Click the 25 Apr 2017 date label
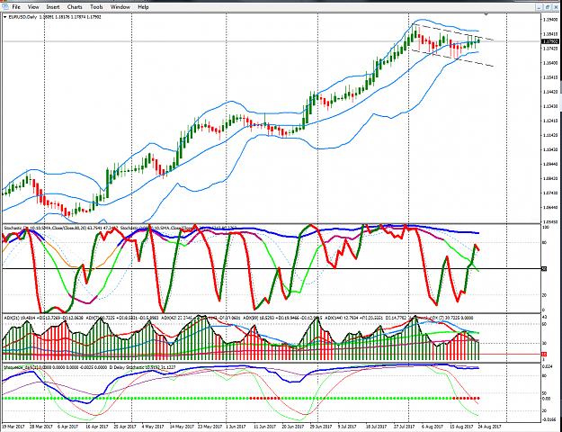This screenshot has width=562, height=432. click(x=126, y=427)
